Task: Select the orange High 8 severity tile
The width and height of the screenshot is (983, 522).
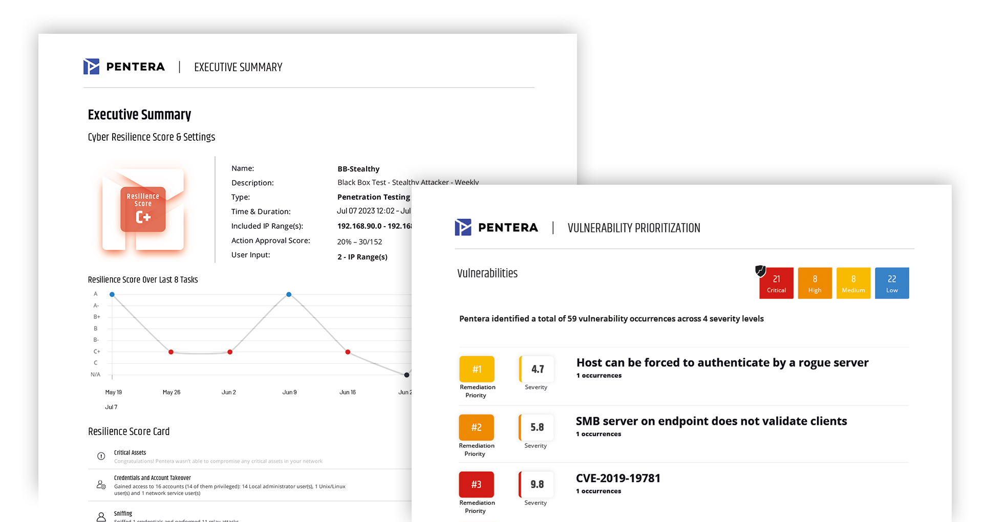Action: coord(815,283)
